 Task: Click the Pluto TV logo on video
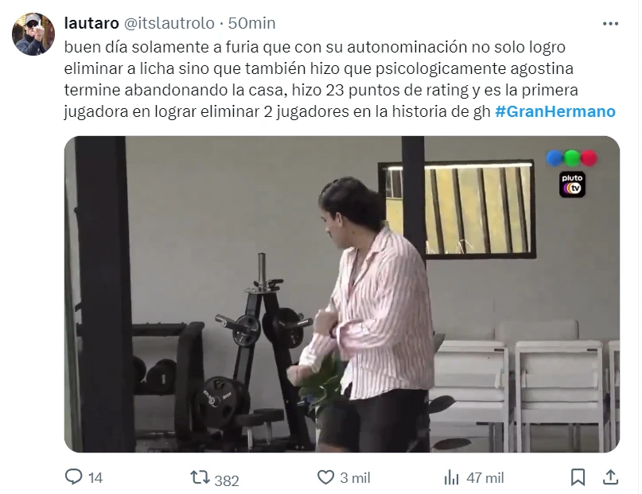click(573, 185)
